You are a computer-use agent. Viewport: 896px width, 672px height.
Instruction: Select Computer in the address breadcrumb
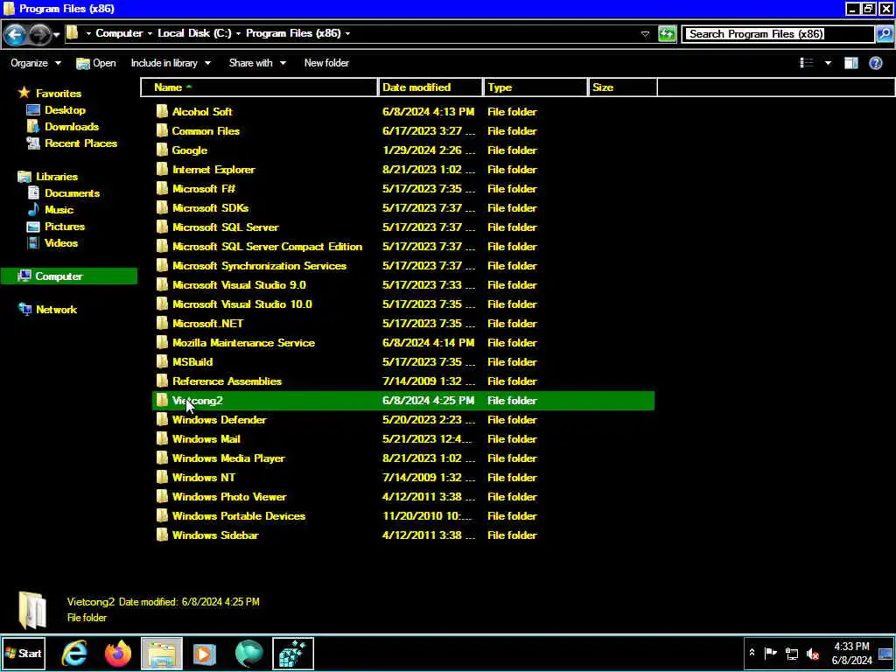click(119, 33)
